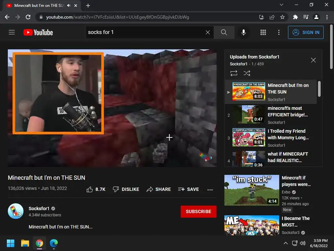Go back in browser

coord(7,17)
